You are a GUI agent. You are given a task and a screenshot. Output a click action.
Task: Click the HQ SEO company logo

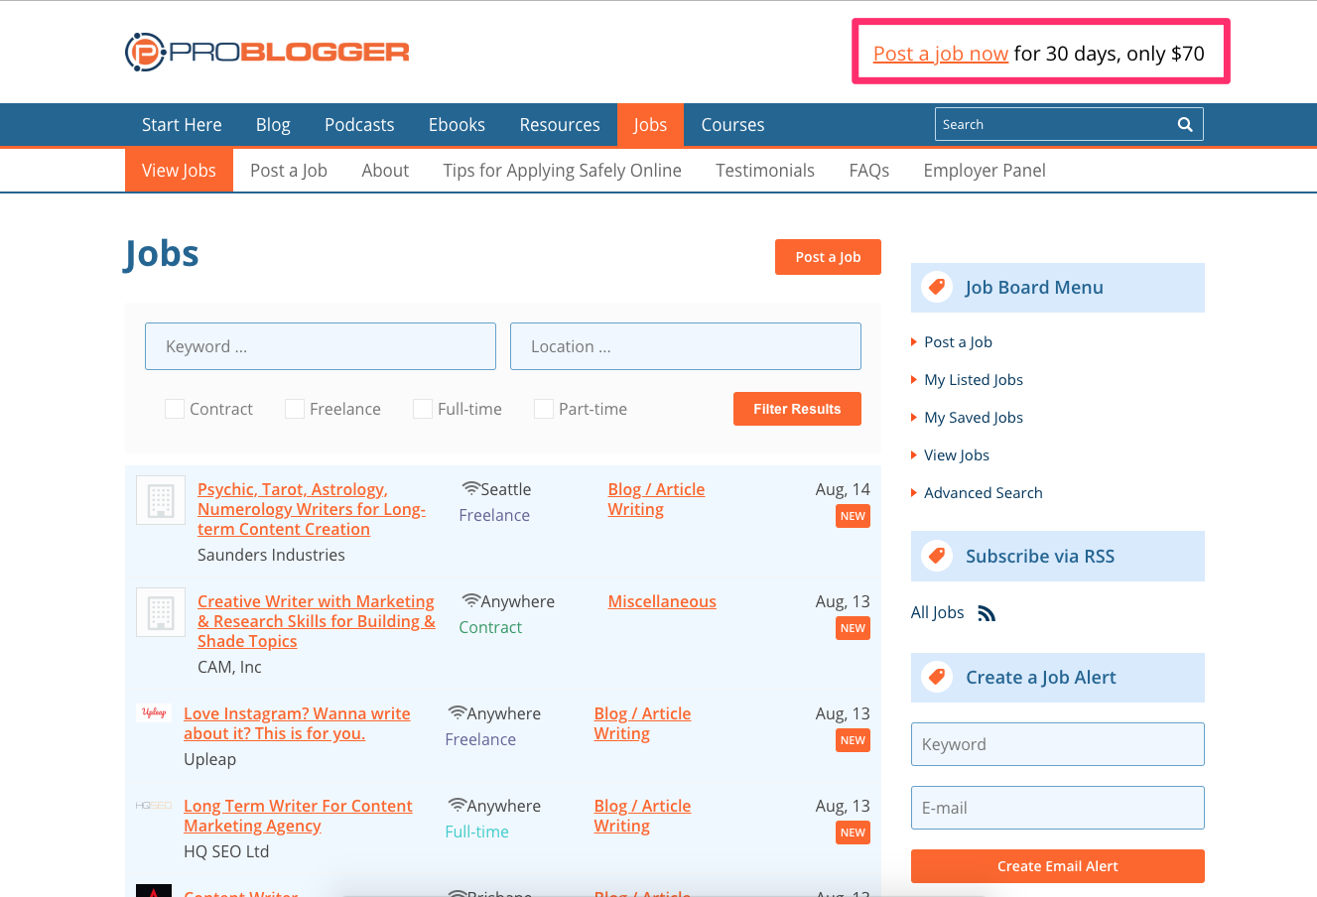154,806
